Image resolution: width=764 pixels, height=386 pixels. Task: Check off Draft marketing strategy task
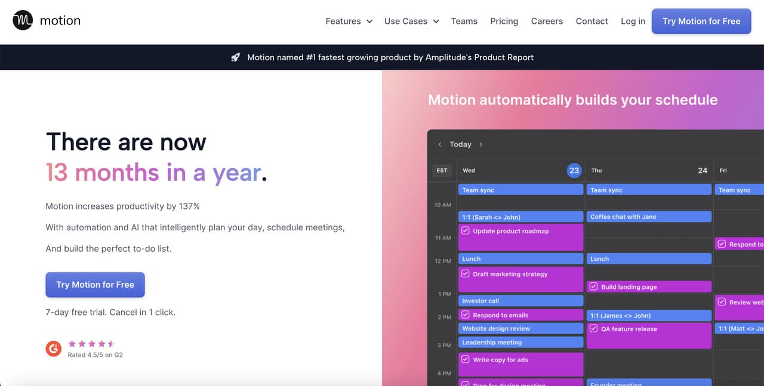[466, 274]
